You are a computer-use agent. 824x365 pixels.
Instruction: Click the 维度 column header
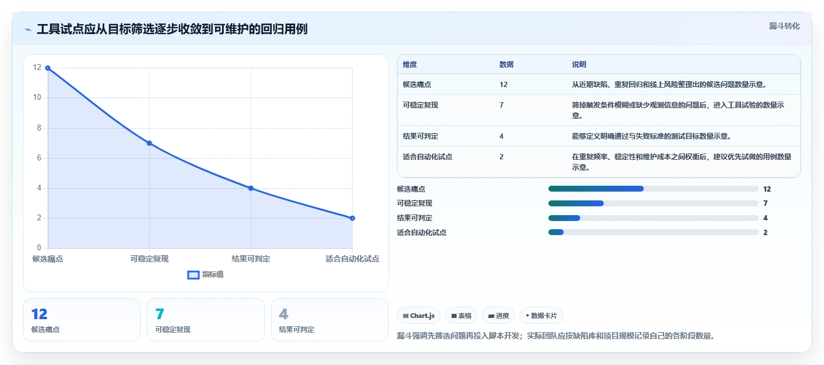click(x=410, y=65)
